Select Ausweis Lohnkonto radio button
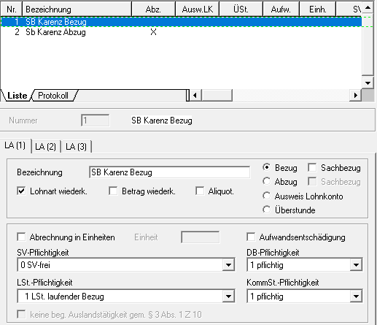 pyautogui.click(x=267, y=196)
